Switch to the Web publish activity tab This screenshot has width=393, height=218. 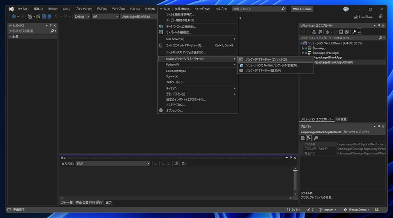pos(89,203)
